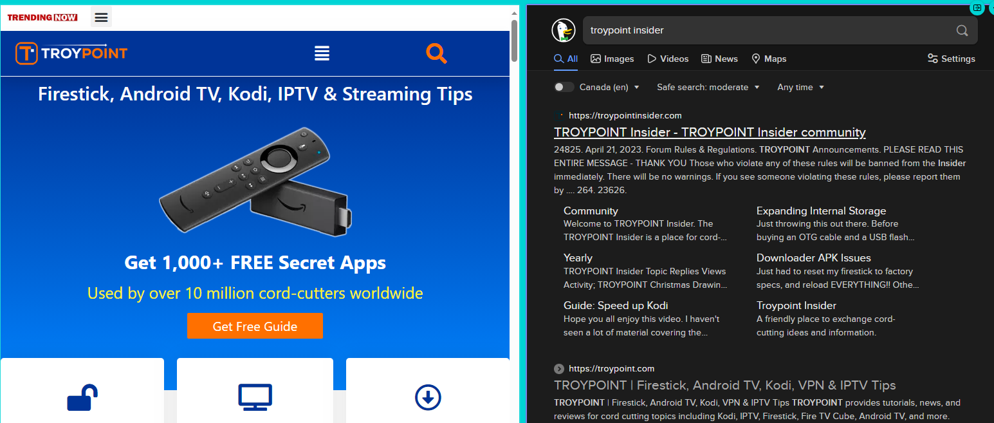This screenshot has width=994, height=423.
Task: Open the Any time filter dropdown
Action: click(800, 87)
